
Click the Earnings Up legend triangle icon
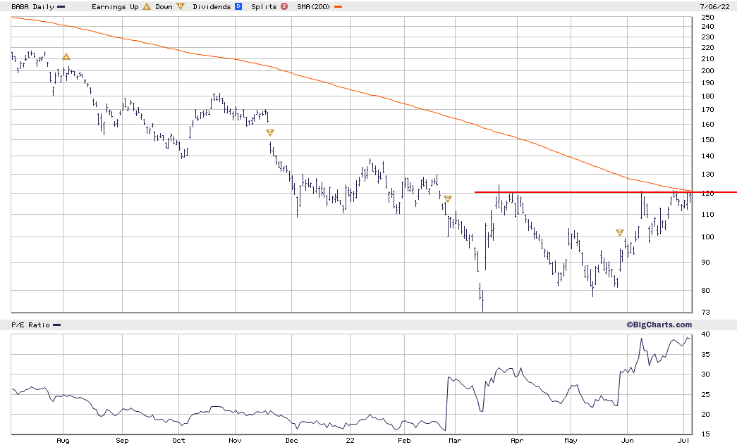147,6
